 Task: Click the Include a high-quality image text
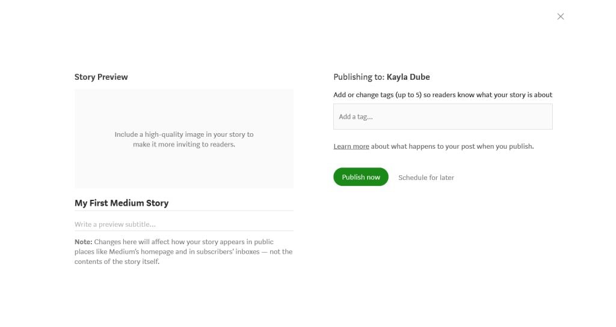(x=183, y=134)
